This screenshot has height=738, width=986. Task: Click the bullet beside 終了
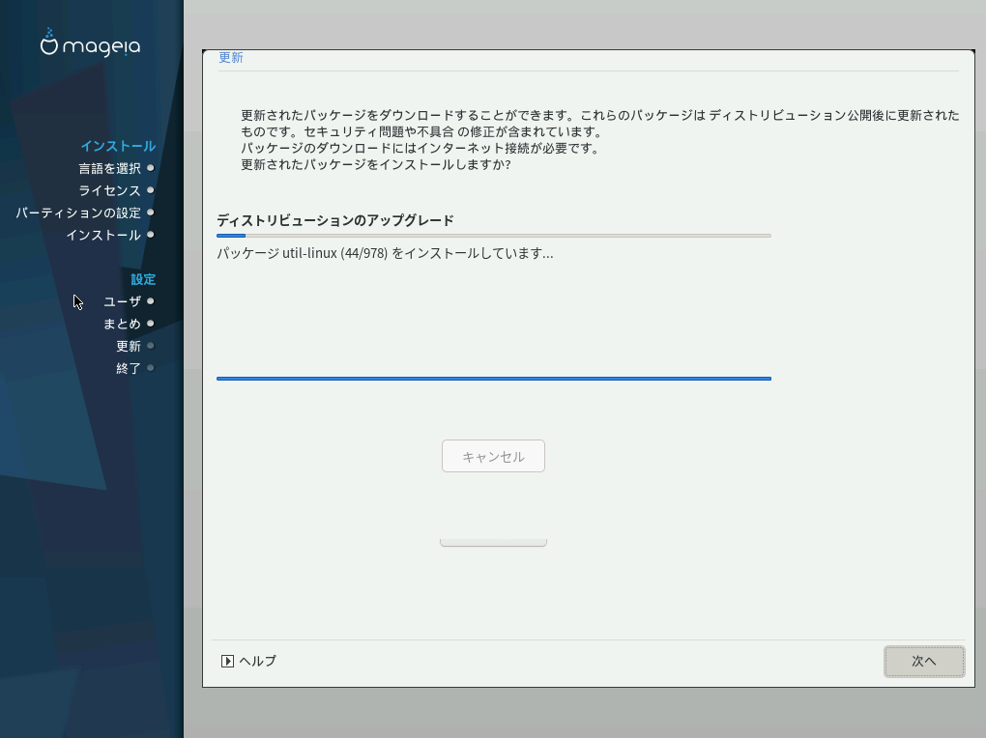[151, 368]
